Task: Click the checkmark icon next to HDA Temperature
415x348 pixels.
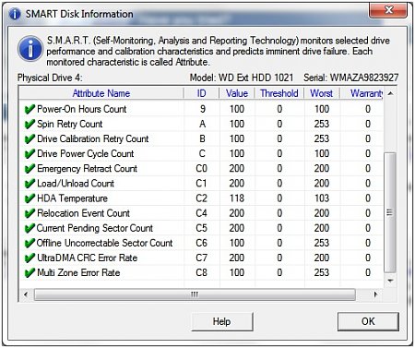Action: coord(30,198)
